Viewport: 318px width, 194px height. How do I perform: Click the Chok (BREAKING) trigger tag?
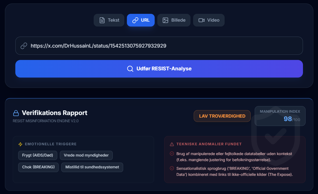pyautogui.click(x=38, y=167)
